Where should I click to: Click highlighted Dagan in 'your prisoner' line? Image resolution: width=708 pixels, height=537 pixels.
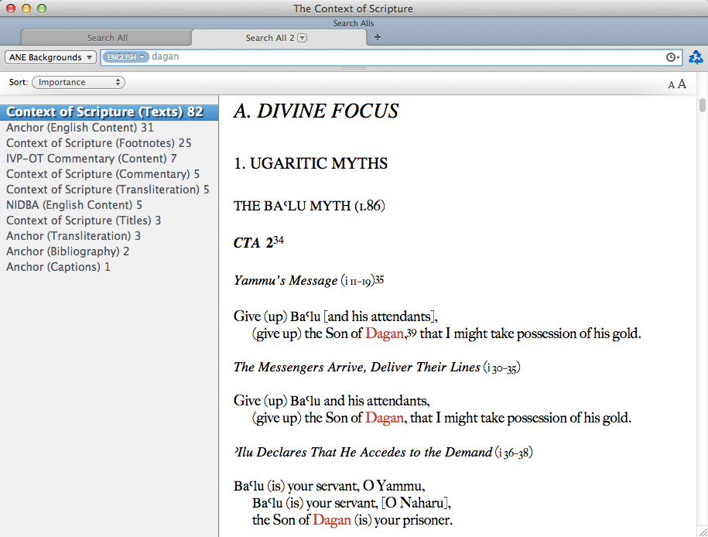pyautogui.click(x=332, y=520)
